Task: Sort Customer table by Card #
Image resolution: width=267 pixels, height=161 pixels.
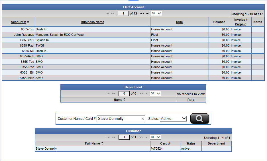Action: (165, 143)
